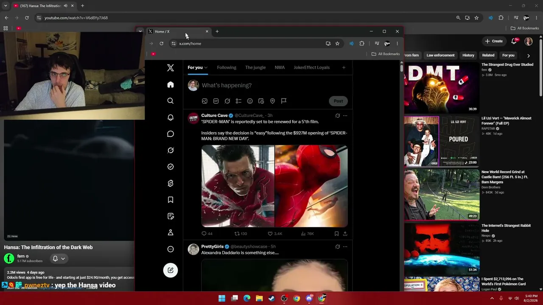543x305 pixels.
Task: Open Chat messages in X sidebar
Action: (x=171, y=134)
